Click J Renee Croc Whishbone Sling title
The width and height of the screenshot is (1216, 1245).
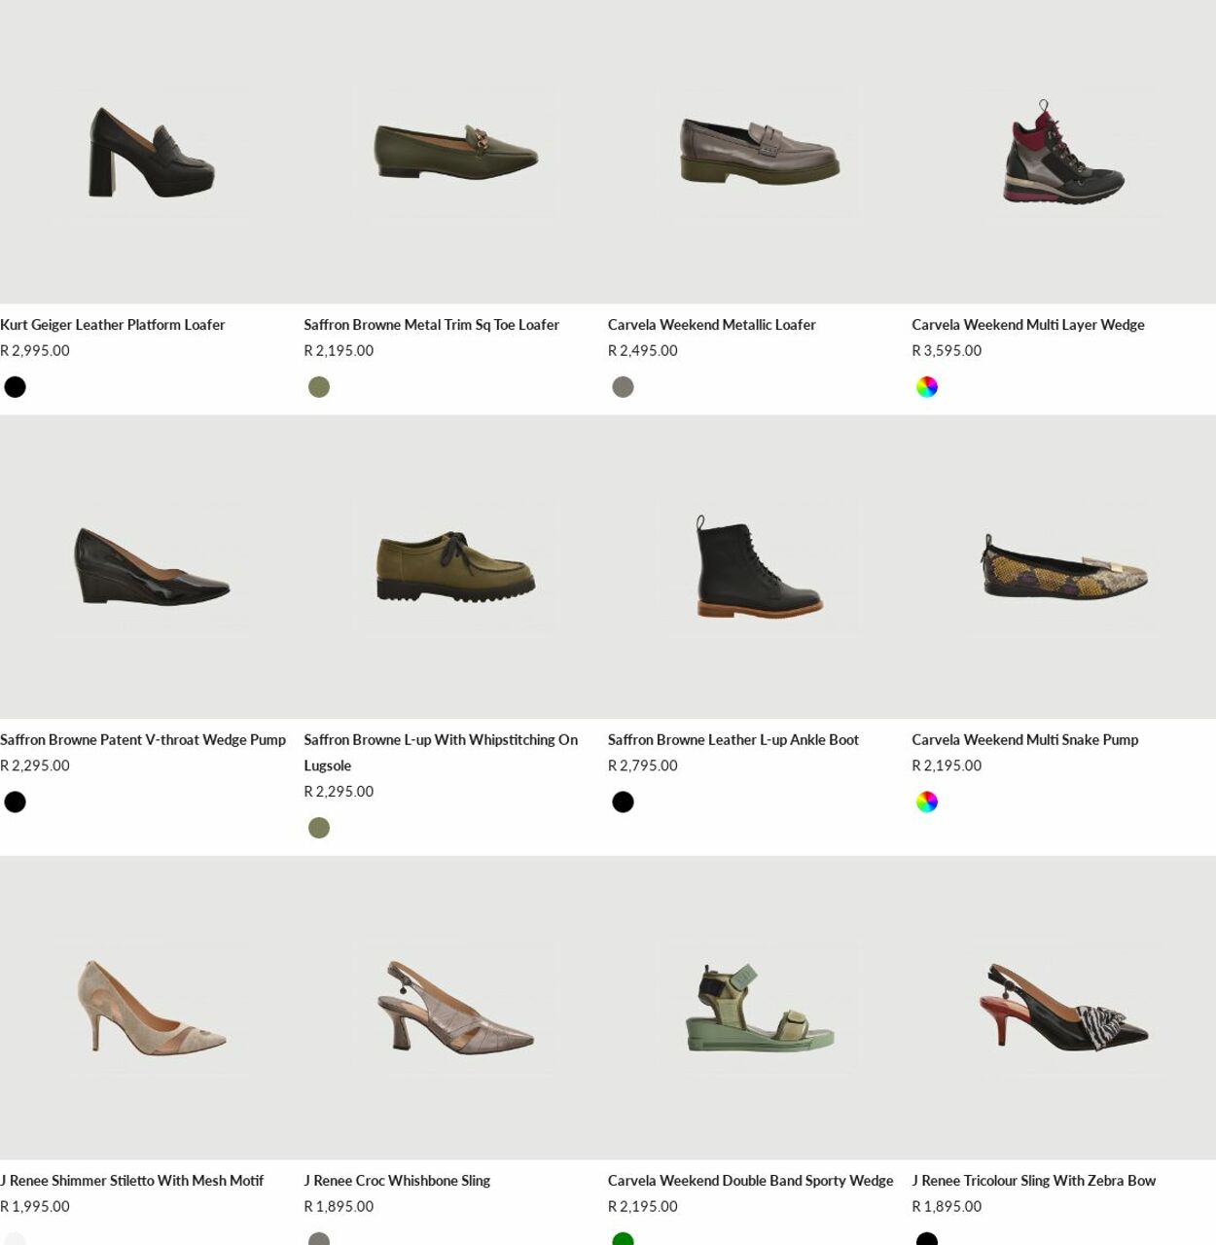(x=397, y=1181)
